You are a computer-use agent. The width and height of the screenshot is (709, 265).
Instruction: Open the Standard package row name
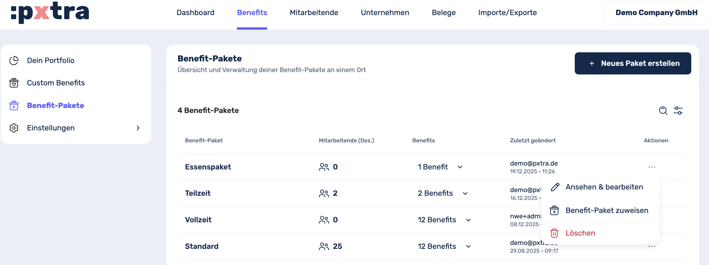point(201,246)
